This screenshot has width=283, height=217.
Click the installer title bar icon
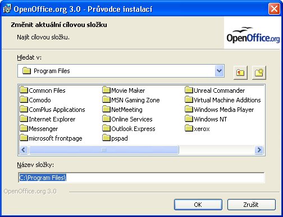click(x=7, y=8)
